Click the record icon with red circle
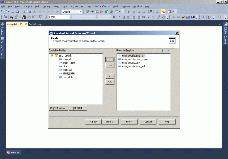 click(x=169, y=12)
